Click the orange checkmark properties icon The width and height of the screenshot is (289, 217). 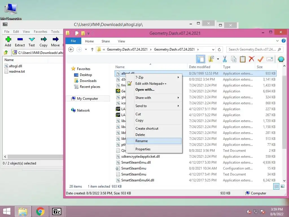click(260, 59)
